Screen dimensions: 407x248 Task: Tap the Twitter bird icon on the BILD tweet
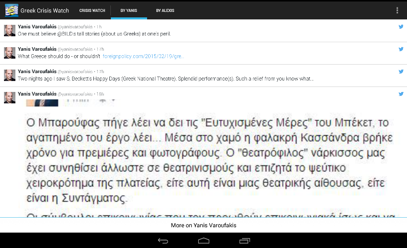[x=401, y=26]
